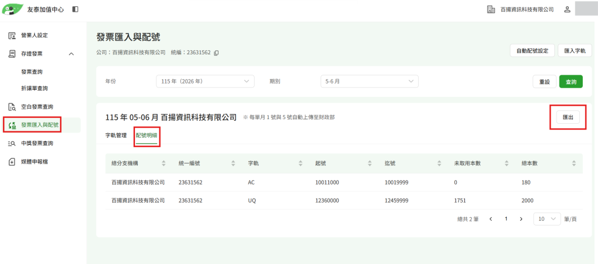The image size is (598, 264).
Task: Copy the 統編 number with the copy icon
Action: point(216,53)
